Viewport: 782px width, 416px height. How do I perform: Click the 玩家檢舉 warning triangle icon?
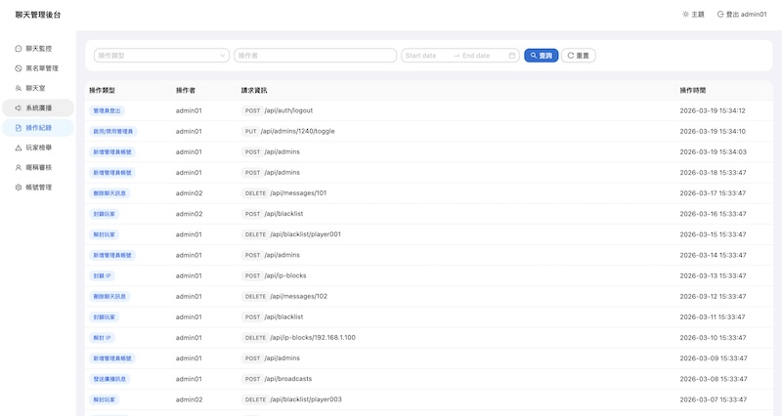pos(19,147)
